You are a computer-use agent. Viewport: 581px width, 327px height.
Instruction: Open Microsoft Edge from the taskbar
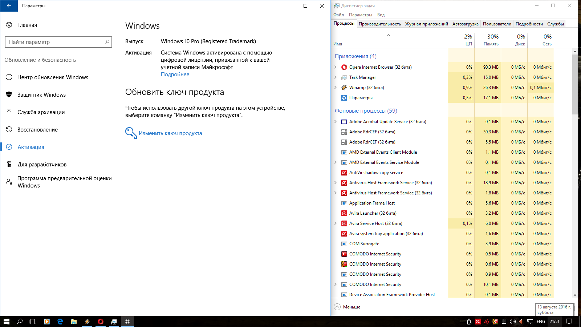60,322
